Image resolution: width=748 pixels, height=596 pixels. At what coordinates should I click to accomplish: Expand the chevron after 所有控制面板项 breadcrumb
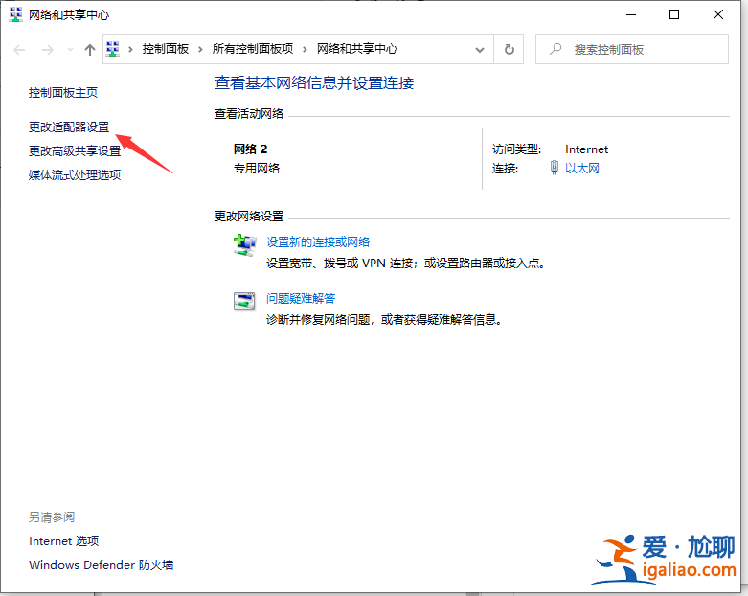(x=305, y=49)
